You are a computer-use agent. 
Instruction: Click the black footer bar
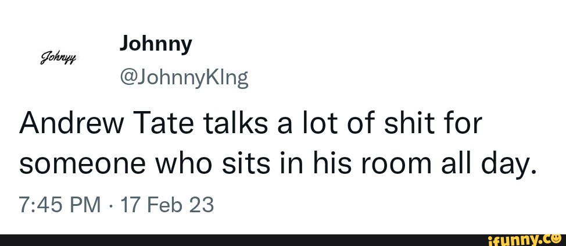click(232, 239)
